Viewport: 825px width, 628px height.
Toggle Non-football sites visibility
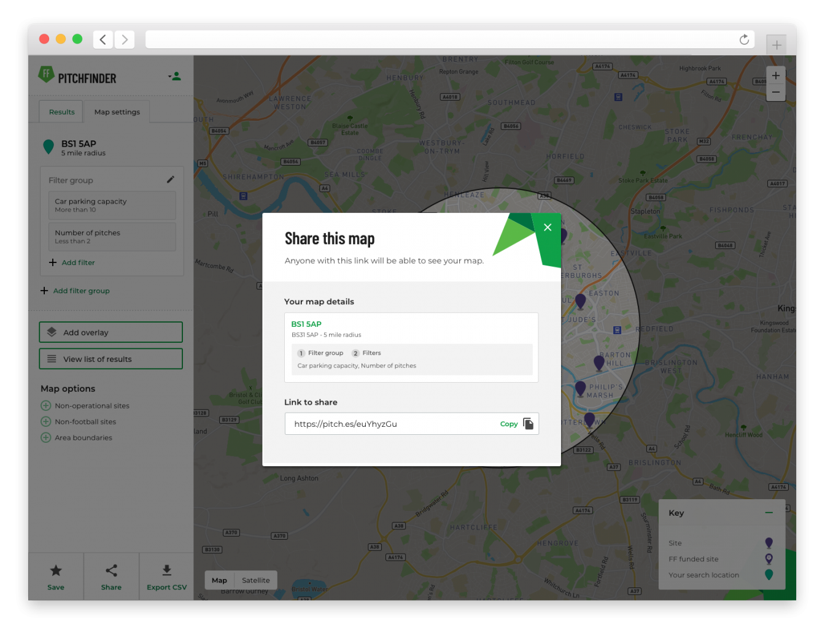tap(46, 421)
